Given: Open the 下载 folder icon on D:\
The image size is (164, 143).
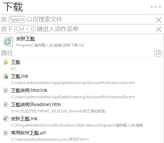Looking at the screenshot, I should pos(6,62).
